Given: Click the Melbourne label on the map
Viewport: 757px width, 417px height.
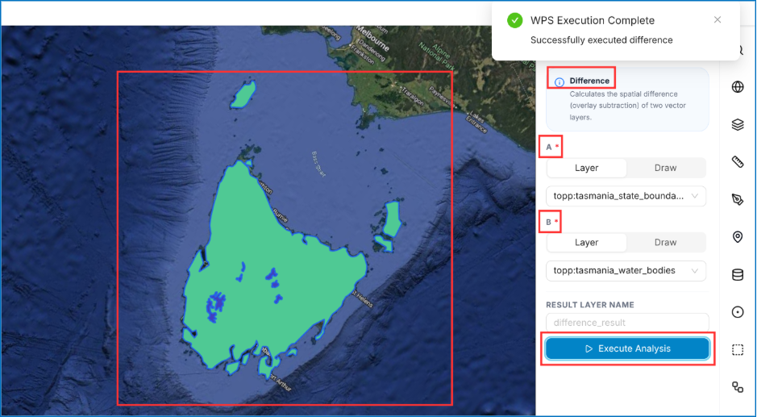Looking at the screenshot, I should pos(372,39).
